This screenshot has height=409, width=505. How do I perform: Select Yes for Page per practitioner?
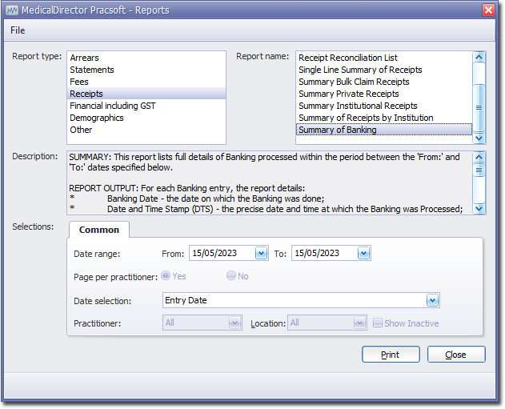coord(166,276)
